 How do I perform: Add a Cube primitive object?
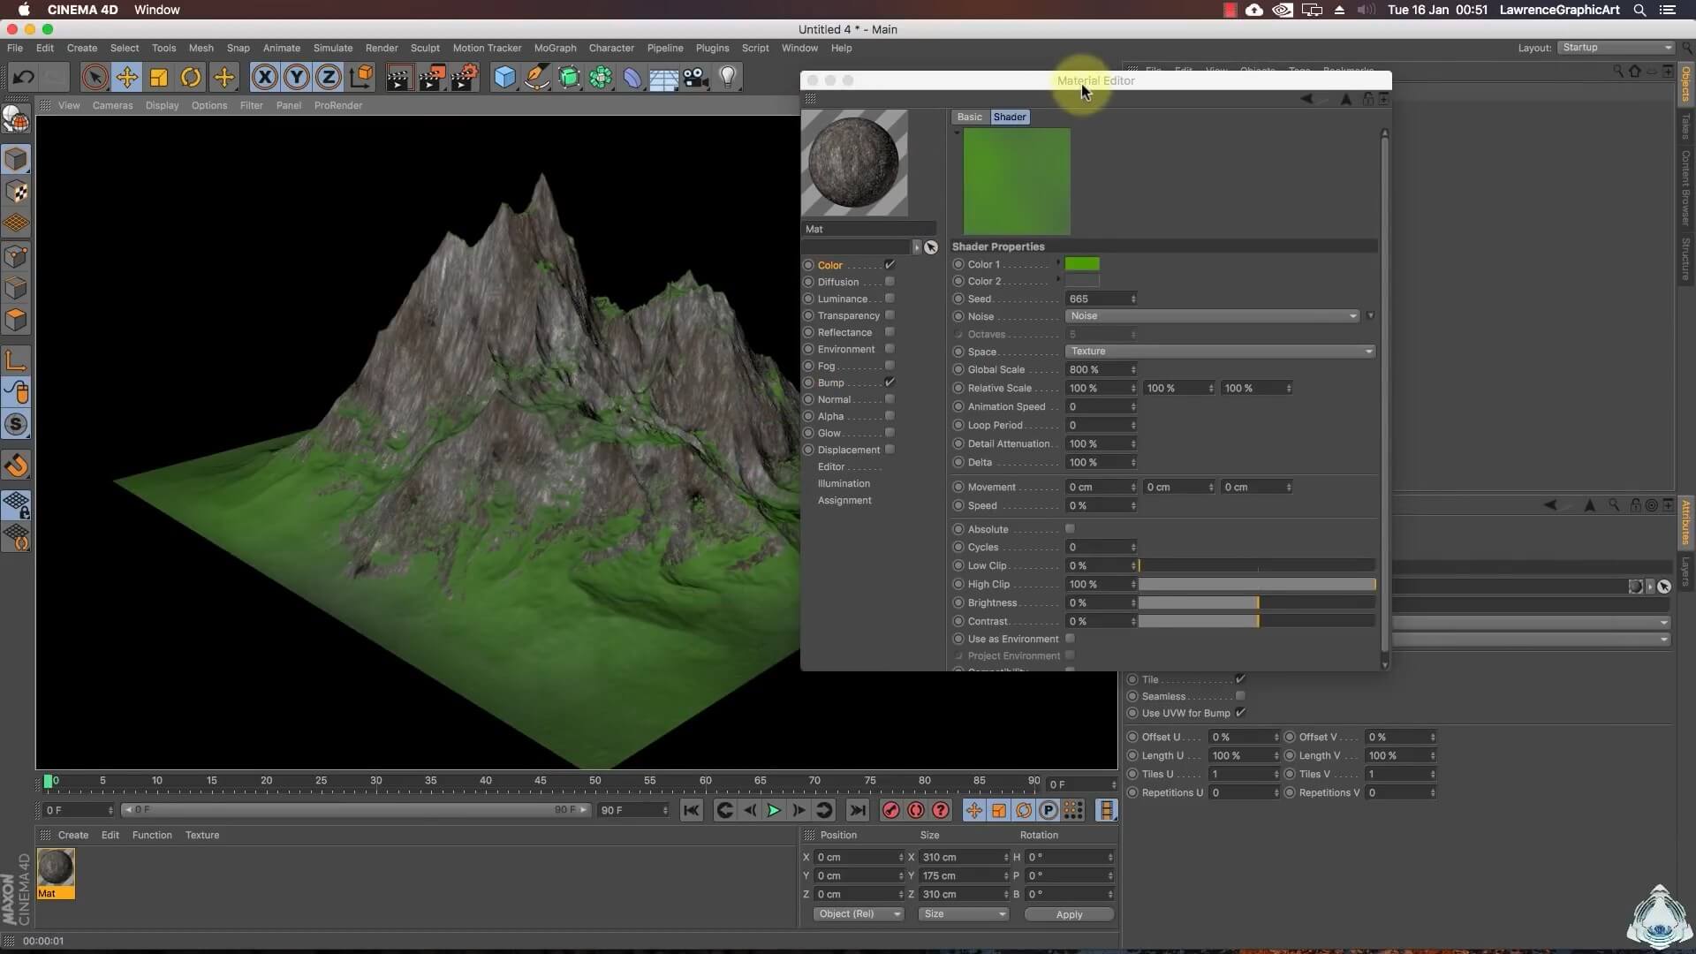tap(504, 78)
